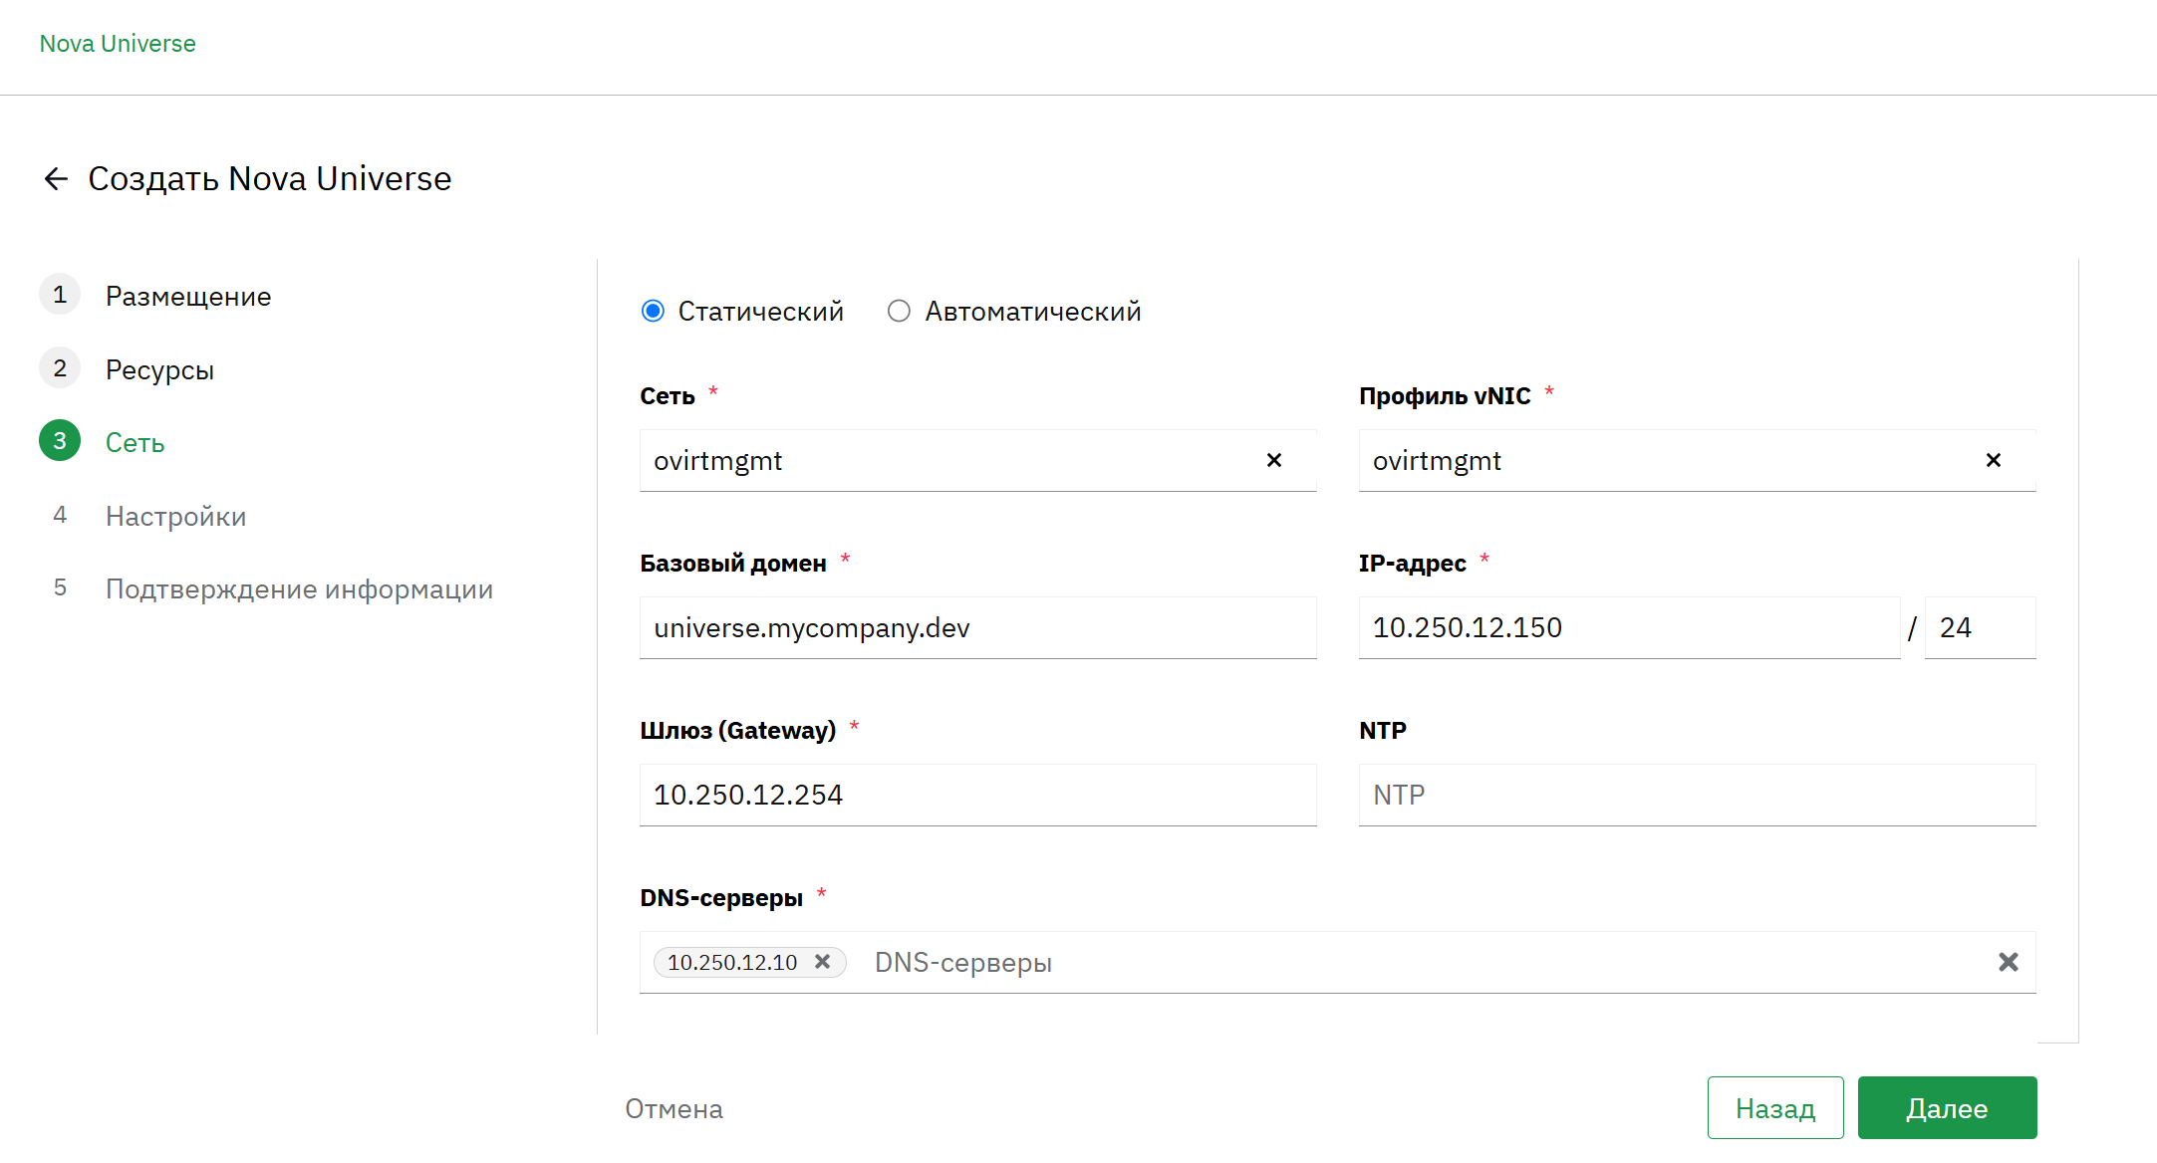
Task: Clear the Профиль vNIC ovirtmgmt selection
Action: [1993, 460]
